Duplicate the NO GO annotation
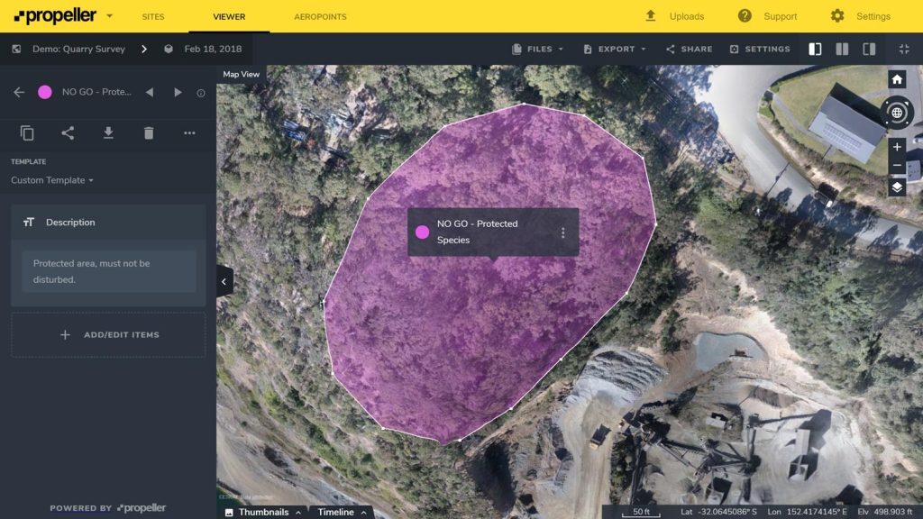923x519 pixels. 27,132
